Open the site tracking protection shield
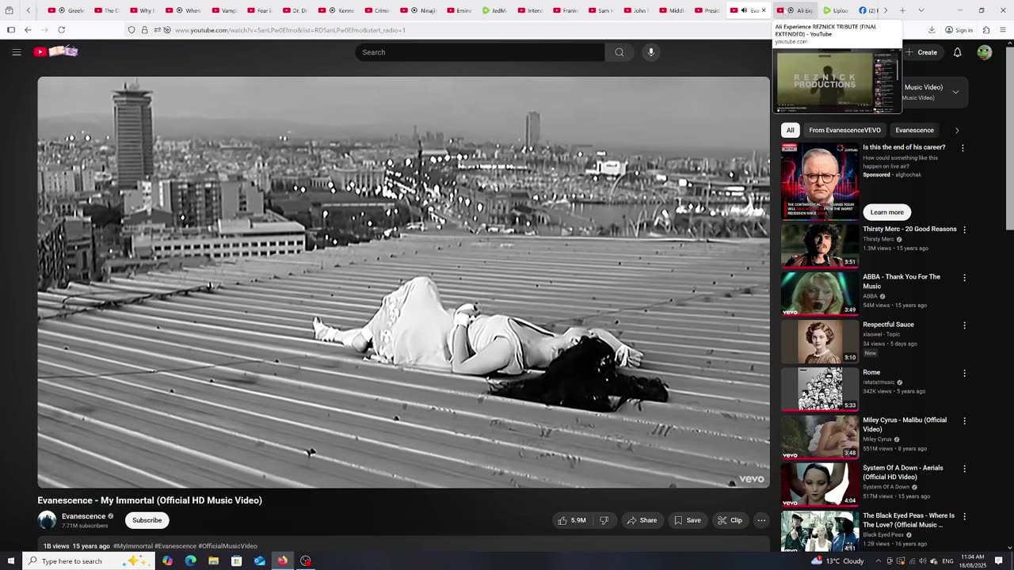1014x570 pixels. pyautogui.click(x=132, y=30)
